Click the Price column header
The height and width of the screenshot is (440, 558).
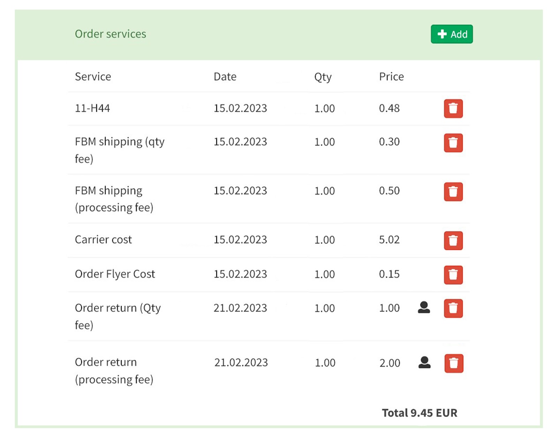click(x=391, y=77)
